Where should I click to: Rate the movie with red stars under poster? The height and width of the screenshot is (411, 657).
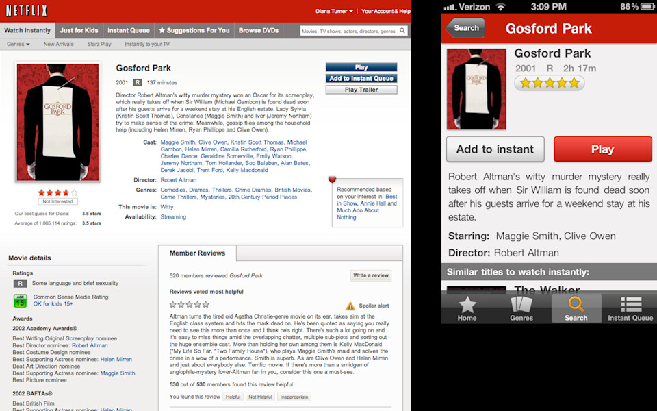[x=57, y=193]
